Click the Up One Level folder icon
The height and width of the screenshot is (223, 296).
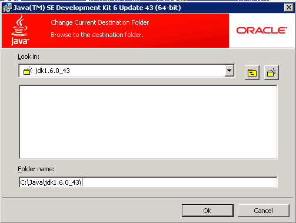(252, 73)
